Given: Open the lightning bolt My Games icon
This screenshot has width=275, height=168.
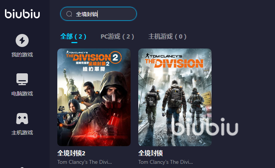Looking at the screenshot, I should point(22,40).
